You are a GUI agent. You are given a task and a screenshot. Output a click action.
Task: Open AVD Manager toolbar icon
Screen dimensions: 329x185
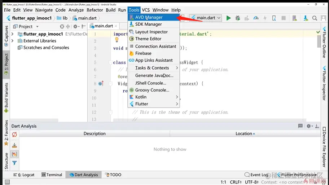(x=295, y=18)
